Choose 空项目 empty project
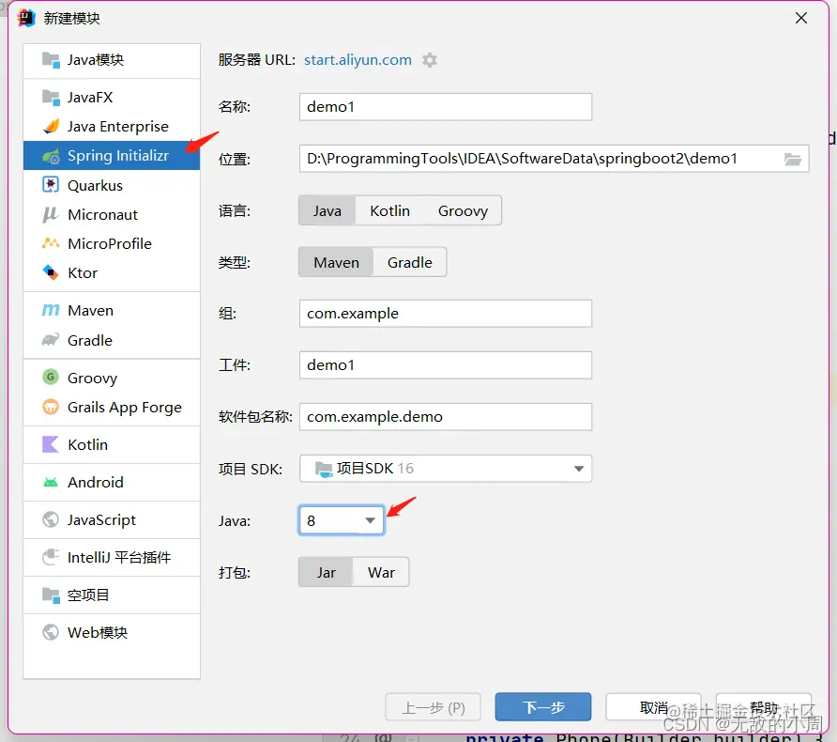The height and width of the screenshot is (742, 837). (112, 595)
